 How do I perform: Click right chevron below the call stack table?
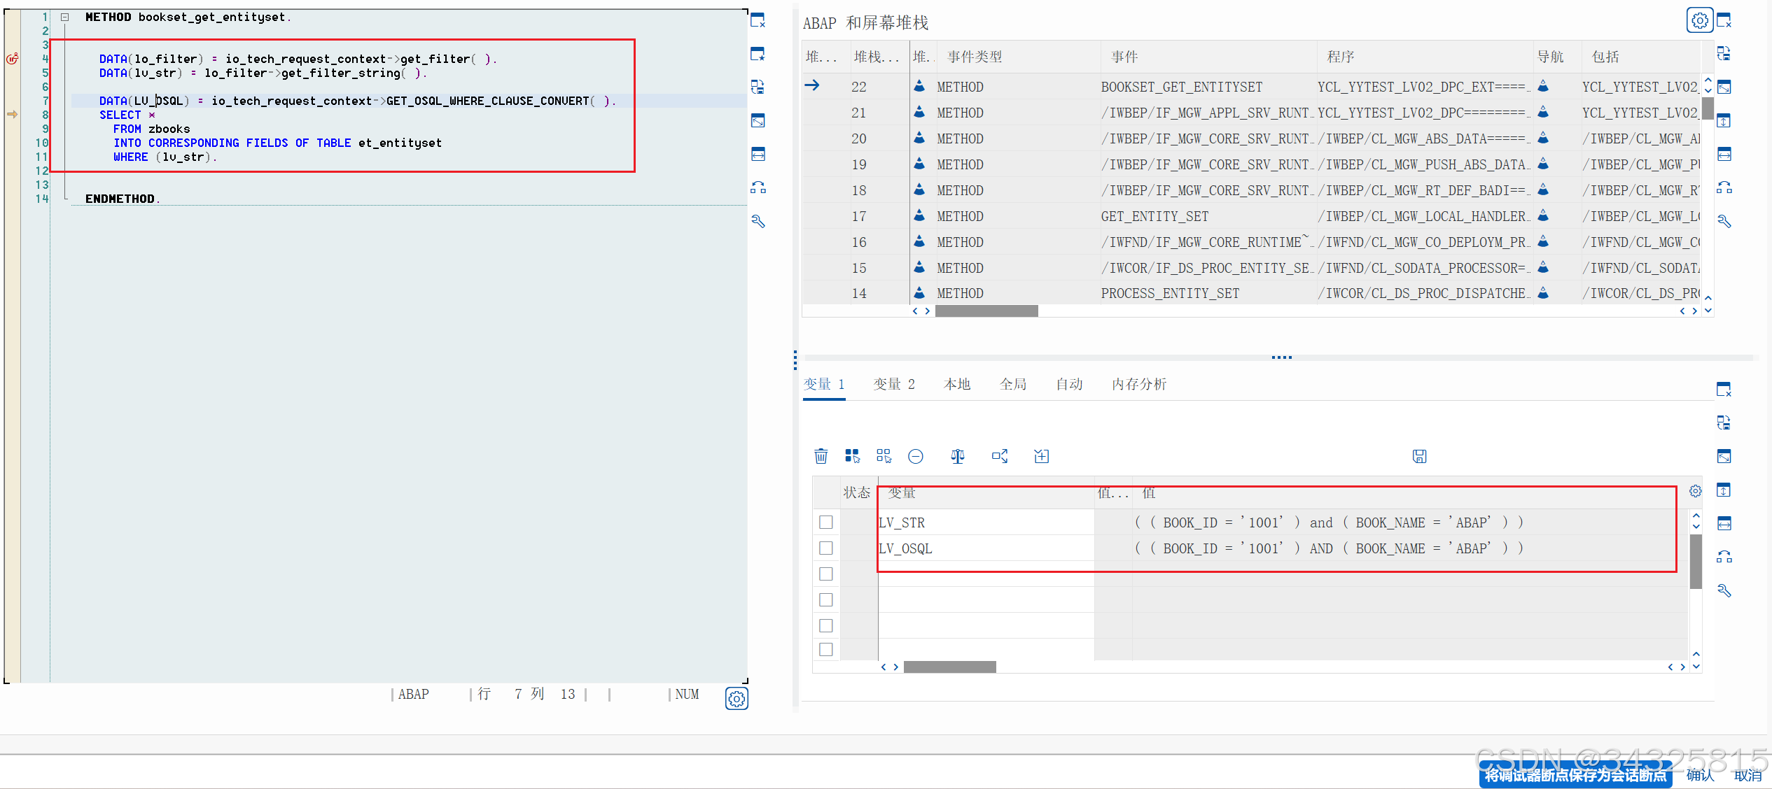click(x=927, y=311)
